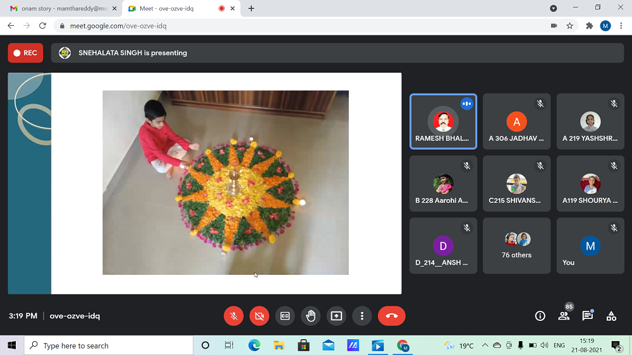Toggle the camera on or off
The image size is (632, 355).
pyautogui.click(x=259, y=316)
